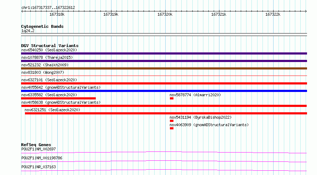Open variant nsv4058638 (gnomADStructuralVariants) label
Image resolution: width=317 pixels, height=175 pixels.
pyautogui.click(x=61, y=102)
